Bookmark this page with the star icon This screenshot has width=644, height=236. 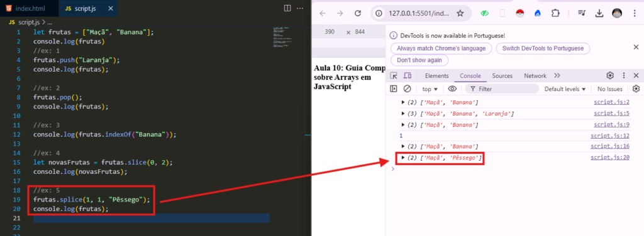[460, 14]
